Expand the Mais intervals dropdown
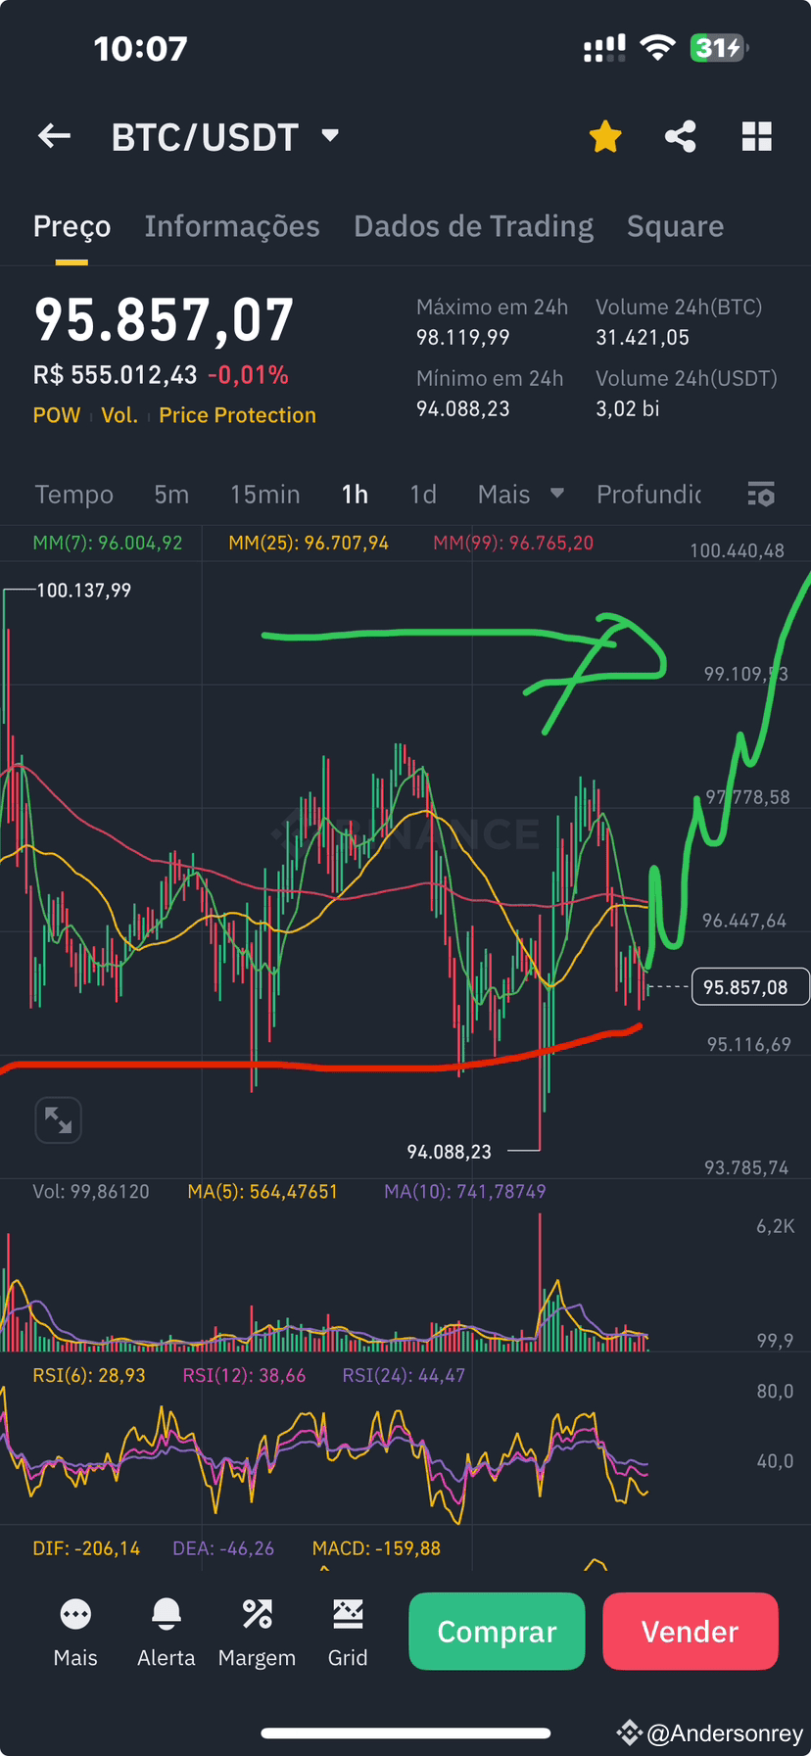 click(x=520, y=495)
